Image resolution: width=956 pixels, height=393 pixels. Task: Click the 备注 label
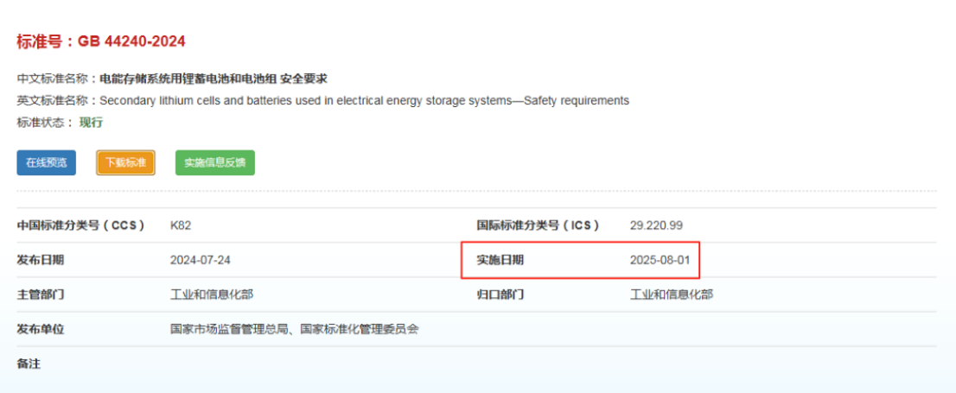[29, 364]
